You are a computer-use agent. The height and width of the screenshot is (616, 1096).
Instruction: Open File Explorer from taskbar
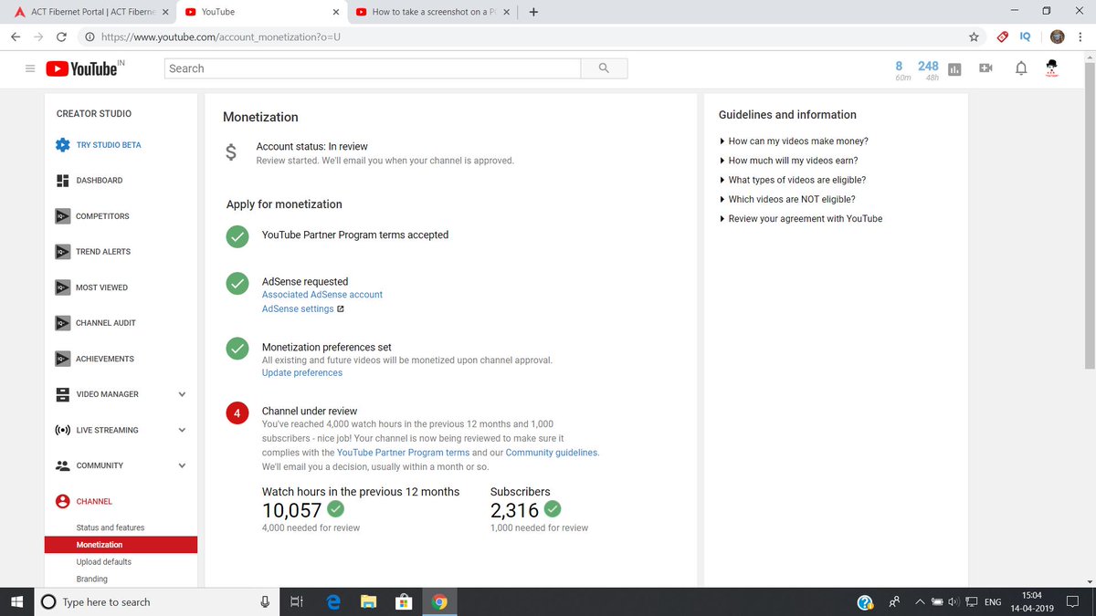368,602
